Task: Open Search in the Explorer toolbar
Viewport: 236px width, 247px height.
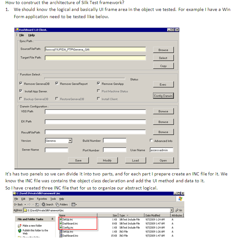Action: pyautogui.click(x=48, y=204)
